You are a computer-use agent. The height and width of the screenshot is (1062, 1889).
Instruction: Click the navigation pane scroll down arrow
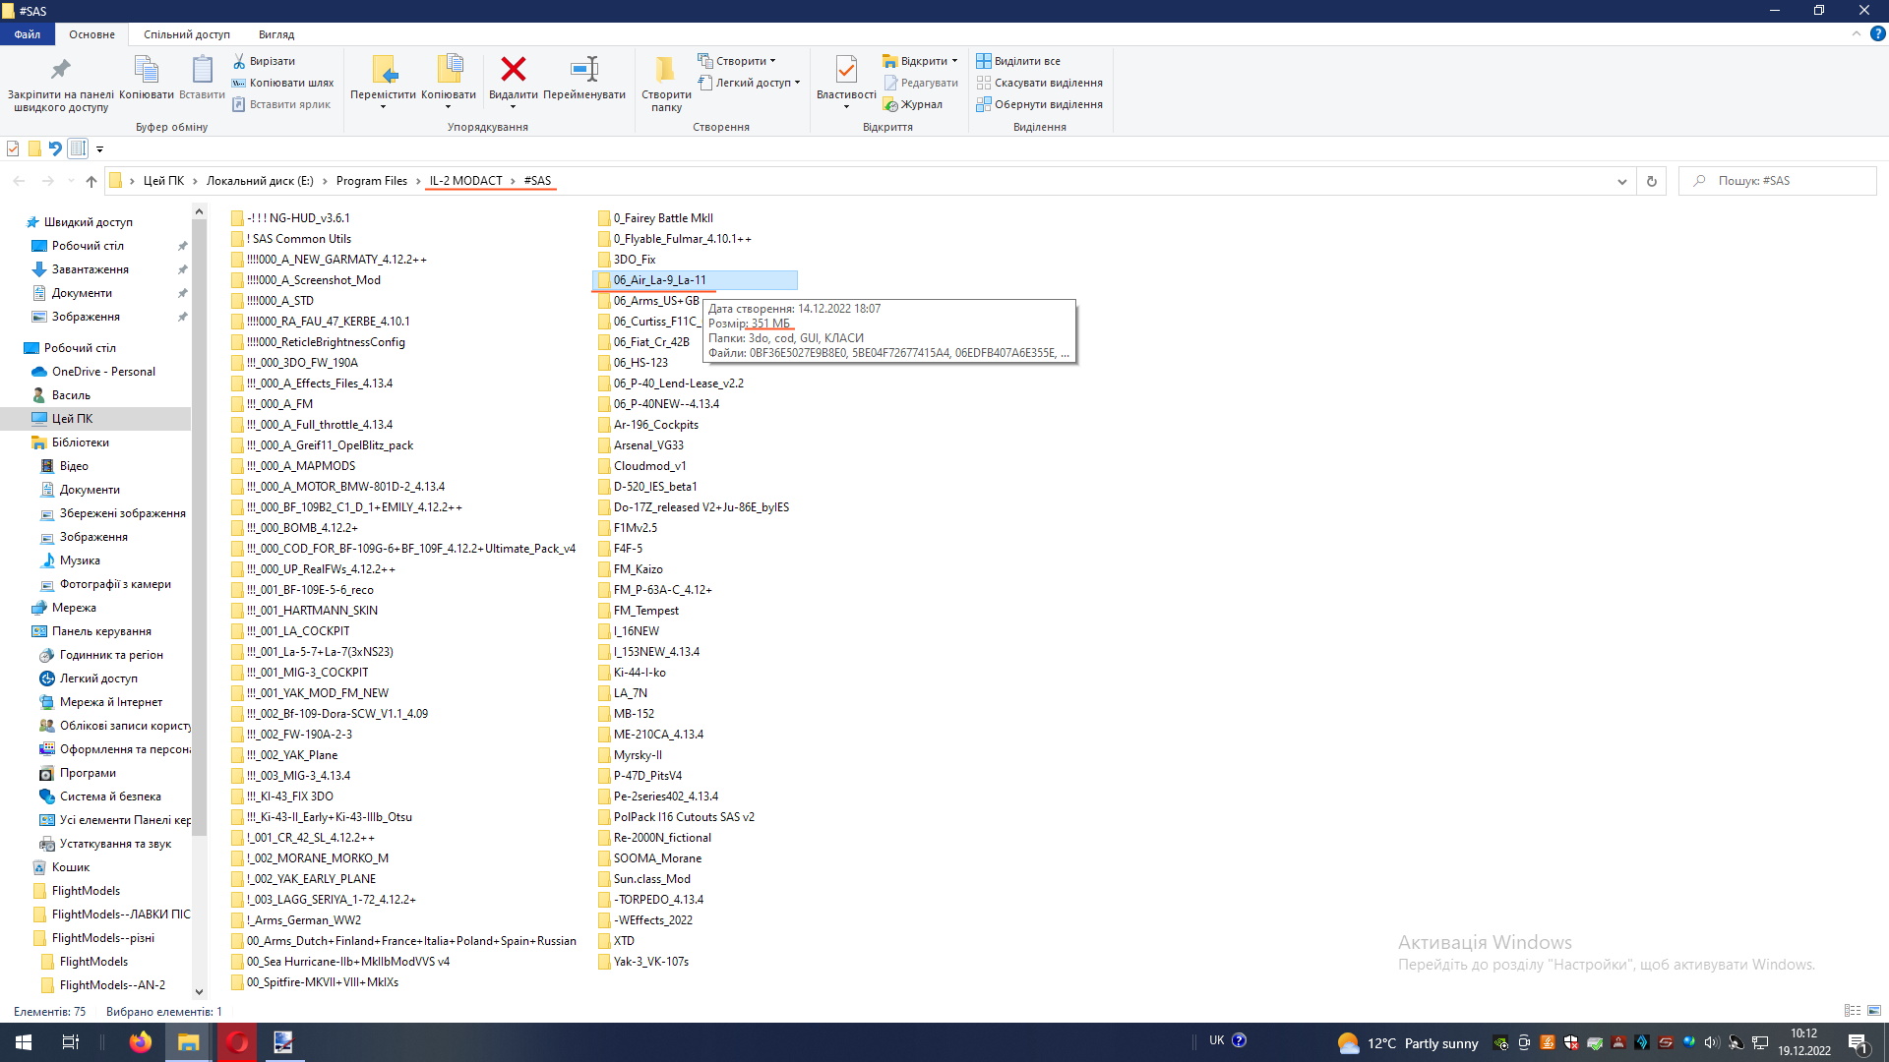(199, 992)
